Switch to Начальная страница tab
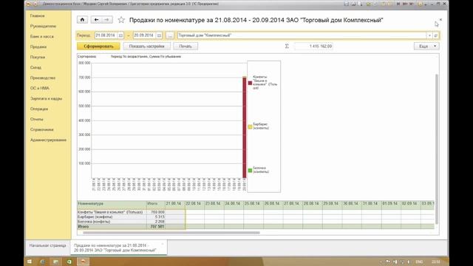Image resolution: width=473 pixels, height=266 pixels. (47, 245)
